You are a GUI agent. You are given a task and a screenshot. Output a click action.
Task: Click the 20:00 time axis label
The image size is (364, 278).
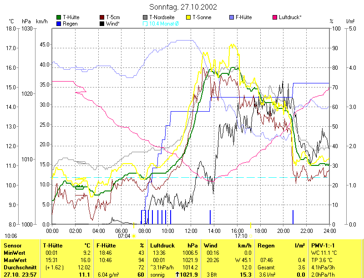(283, 231)
